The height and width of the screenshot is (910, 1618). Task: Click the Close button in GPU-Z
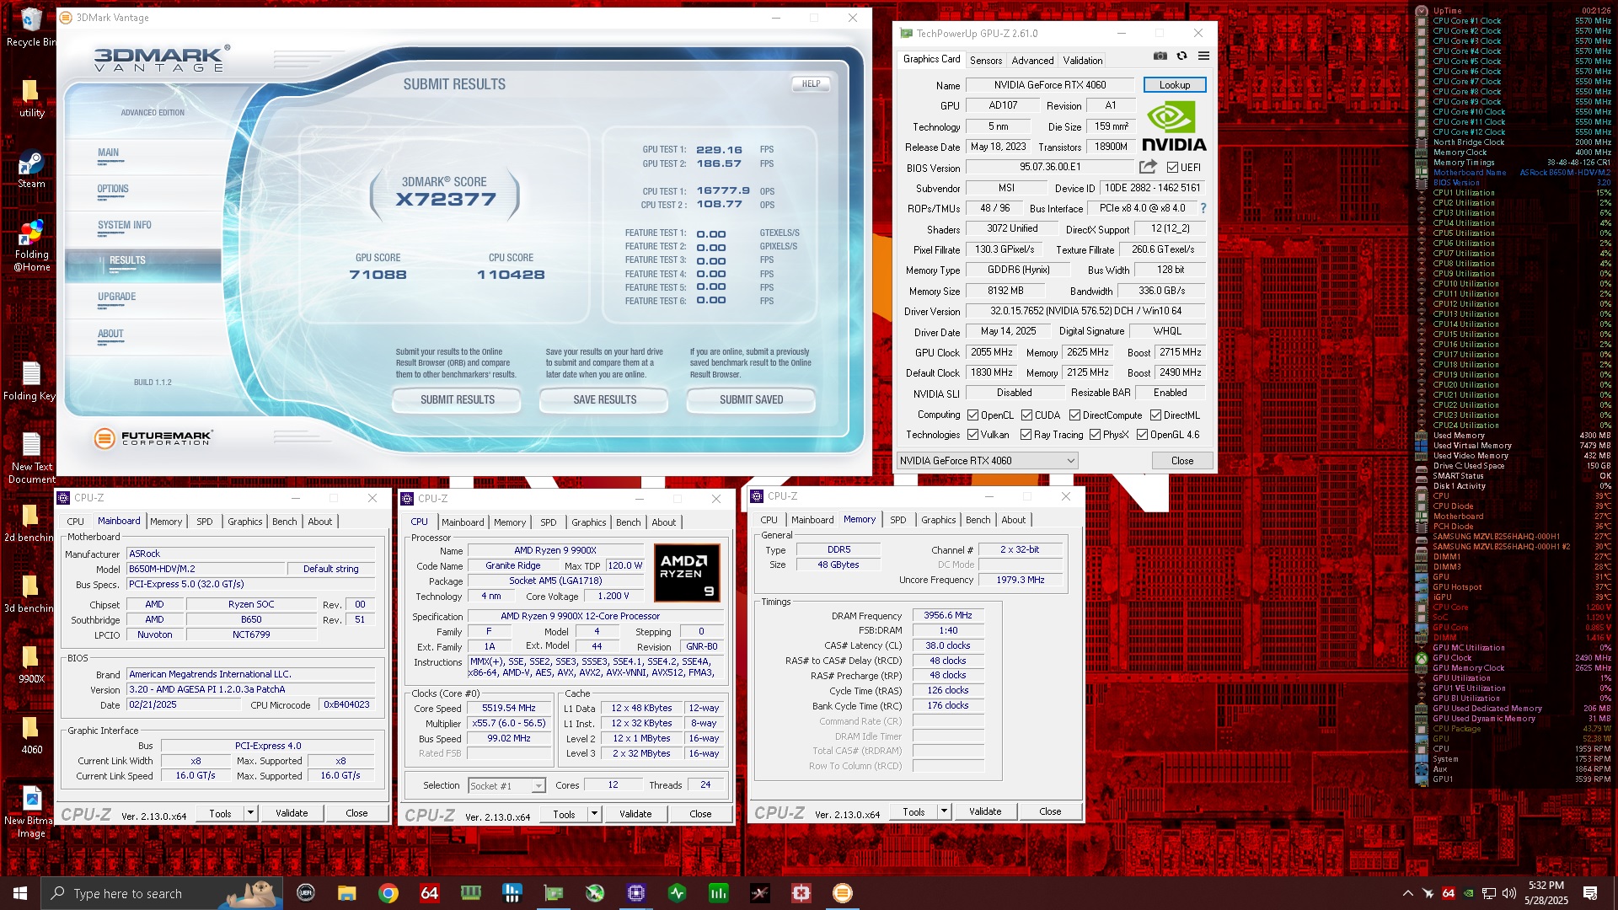pos(1182,461)
